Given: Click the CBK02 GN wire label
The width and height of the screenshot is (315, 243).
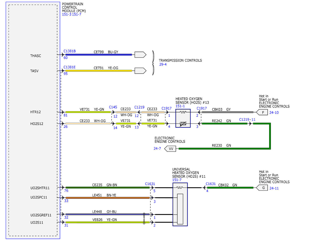Looking at the screenshot, I should pyautogui.click(x=228, y=185).
